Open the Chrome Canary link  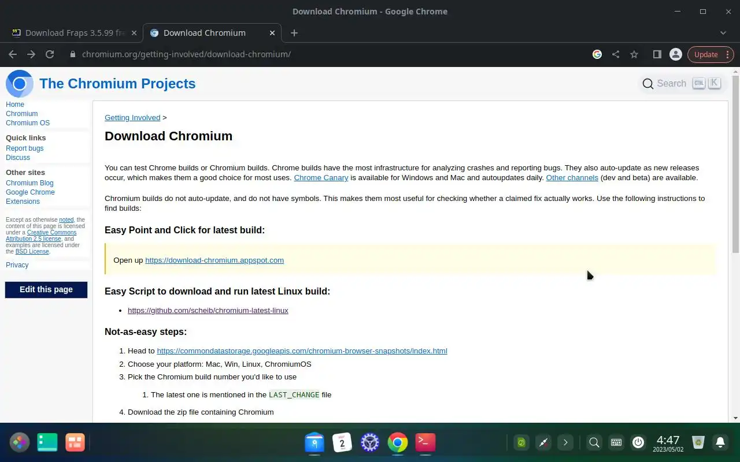pyautogui.click(x=321, y=178)
